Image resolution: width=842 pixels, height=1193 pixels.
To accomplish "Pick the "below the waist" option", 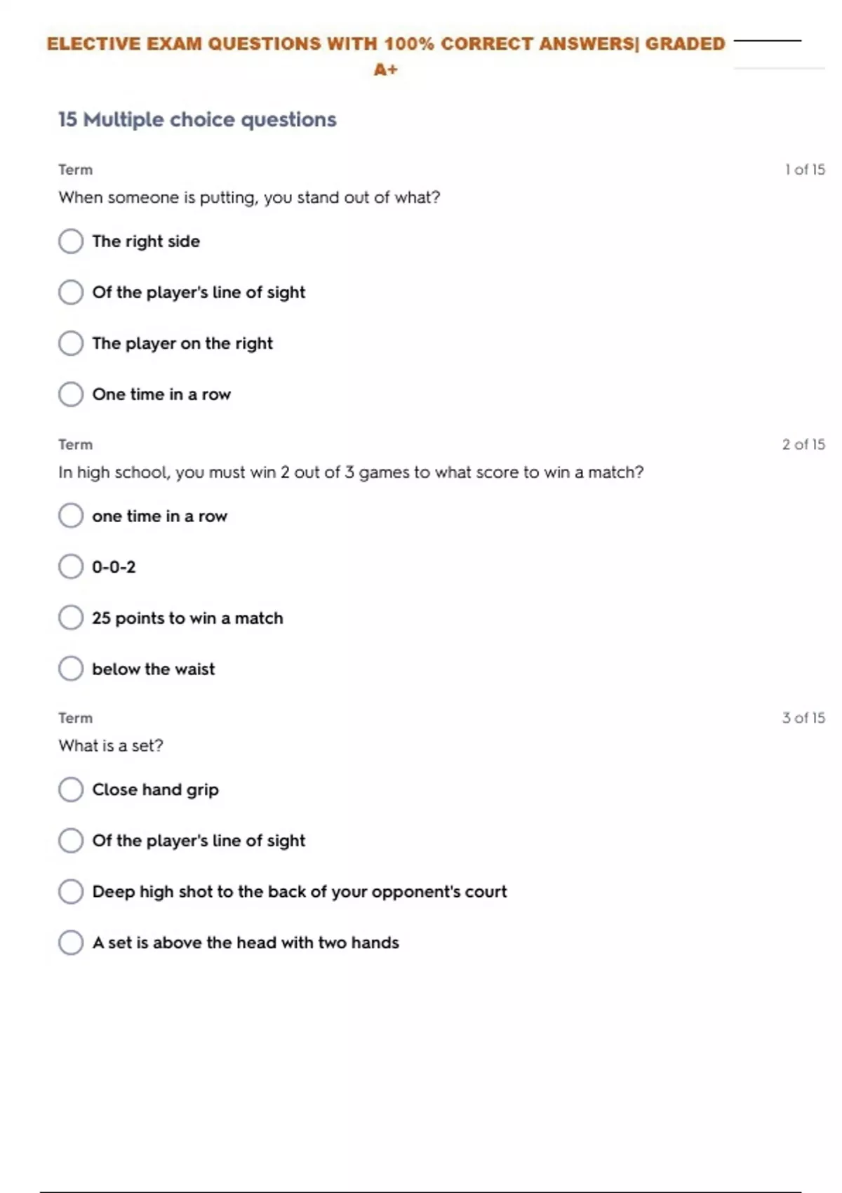I will (71, 669).
